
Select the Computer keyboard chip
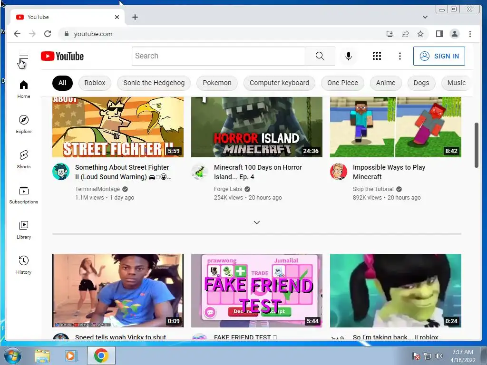coord(279,83)
